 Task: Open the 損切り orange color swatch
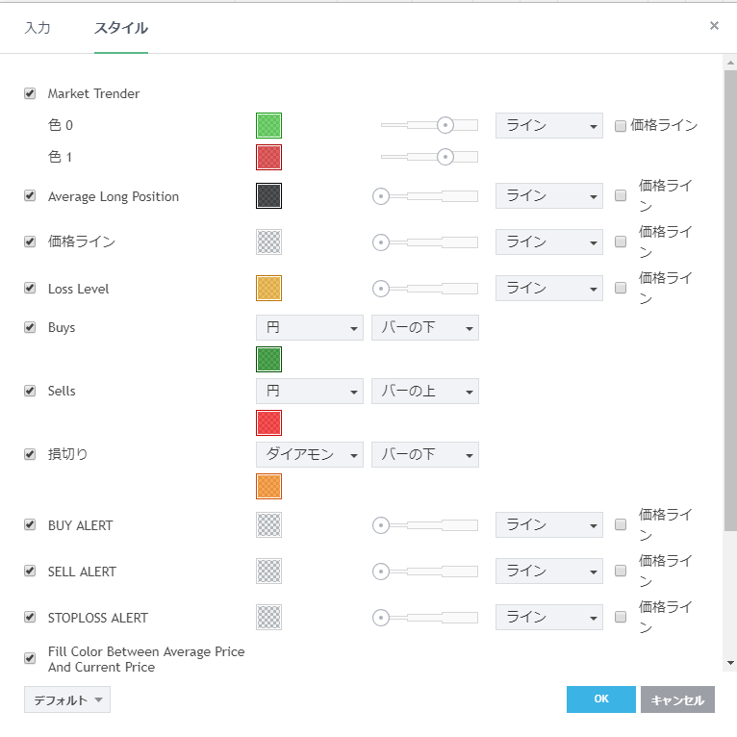point(268,487)
